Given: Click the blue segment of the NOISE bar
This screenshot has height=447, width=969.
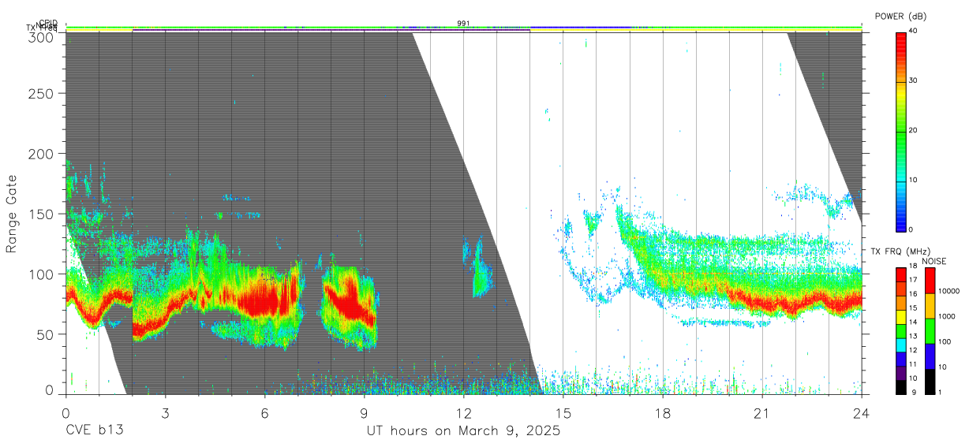Looking at the screenshot, I should click(929, 356).
